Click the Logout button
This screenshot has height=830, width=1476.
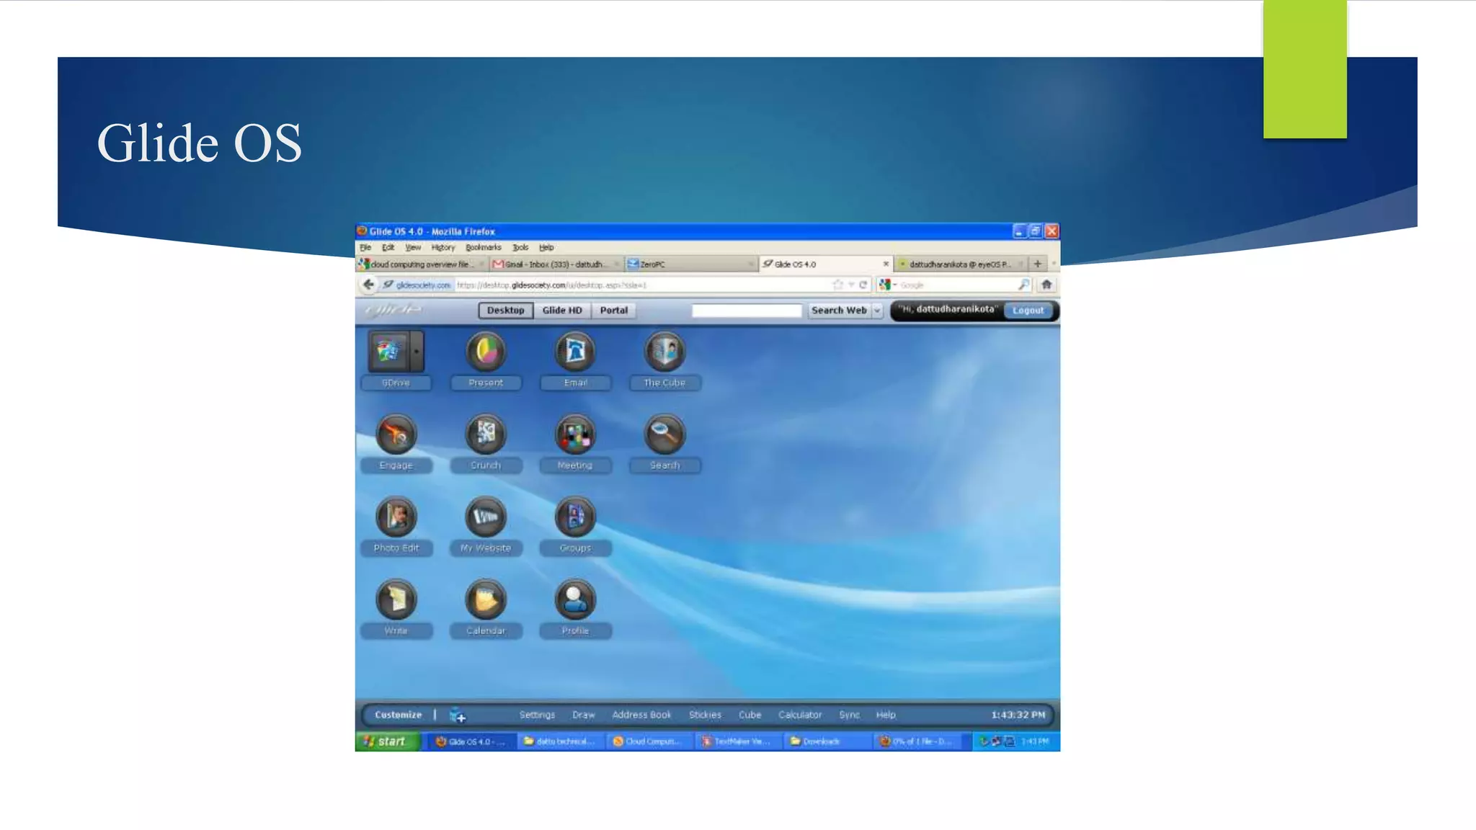pyautogui.click(x=1028, y=311)
